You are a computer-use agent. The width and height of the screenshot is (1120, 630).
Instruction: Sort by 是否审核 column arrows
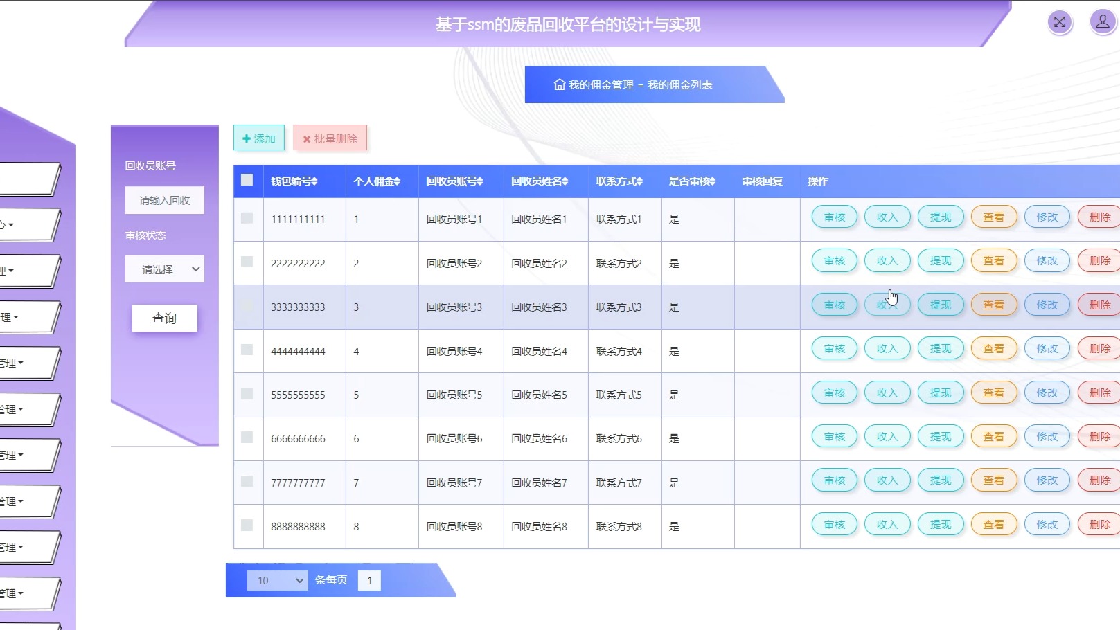click(712, 181)
